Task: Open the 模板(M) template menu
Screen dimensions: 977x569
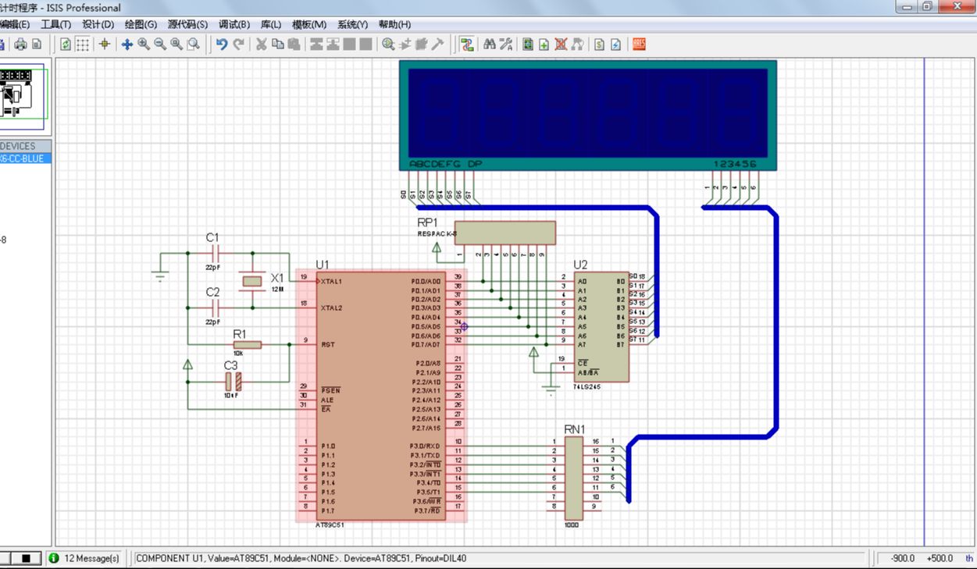Action: coord(309,25)
